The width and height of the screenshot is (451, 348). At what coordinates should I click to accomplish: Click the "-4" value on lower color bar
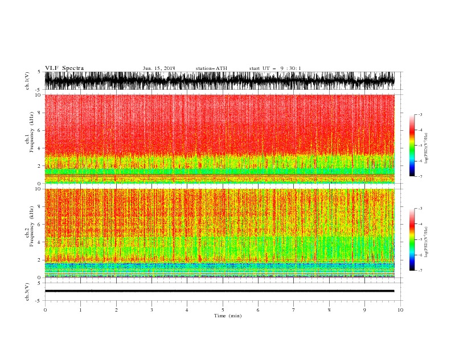(x=420, y=224)
